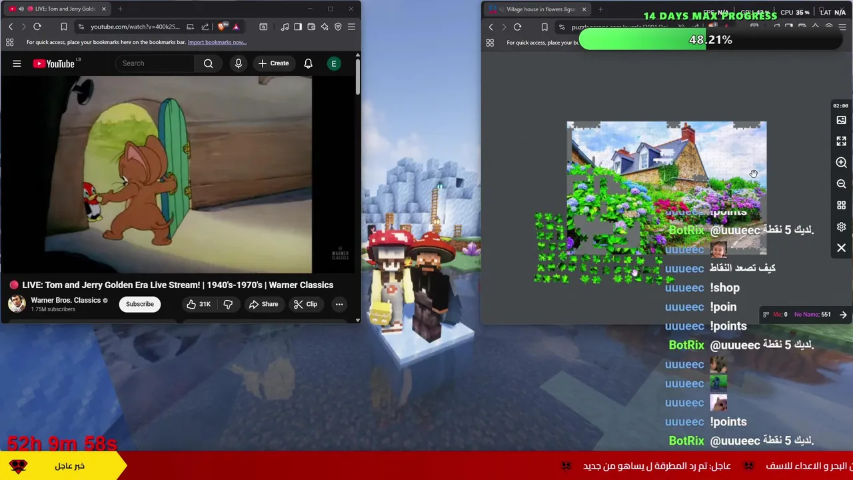Open site settings icon beside YouTube URL
The height and width of the screenshot is (480, 853).
[x=81, y=27]
